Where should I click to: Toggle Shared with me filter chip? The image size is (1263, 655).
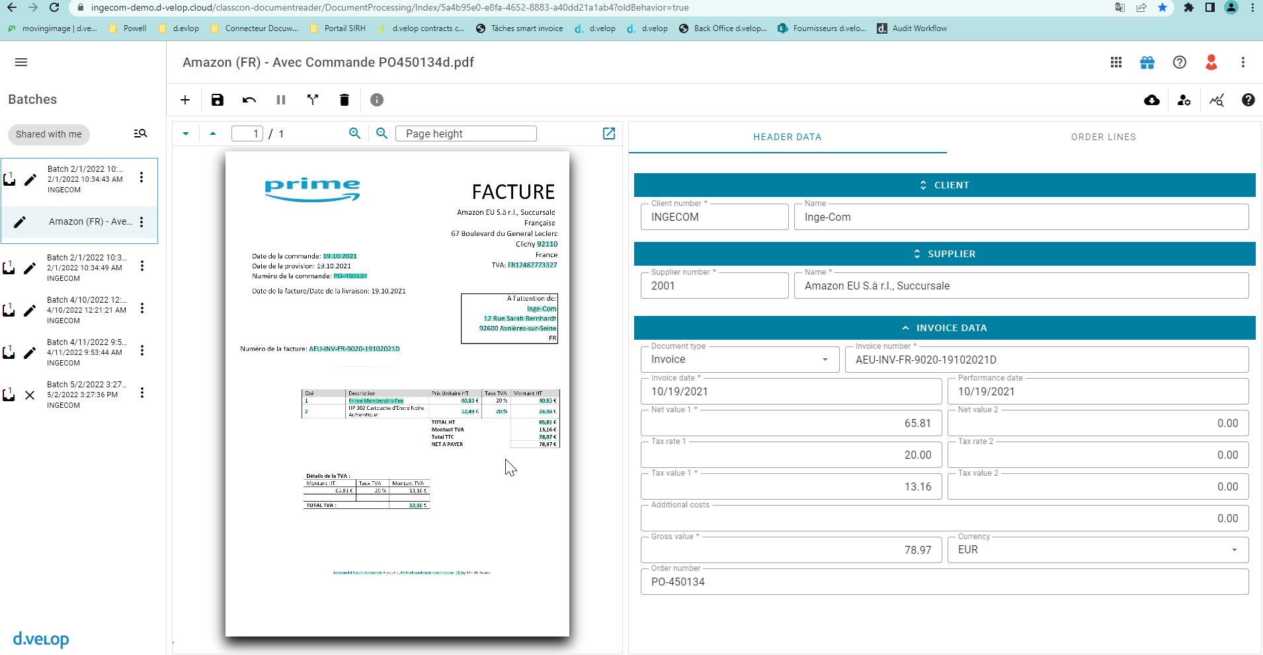[x=49, y=134]
